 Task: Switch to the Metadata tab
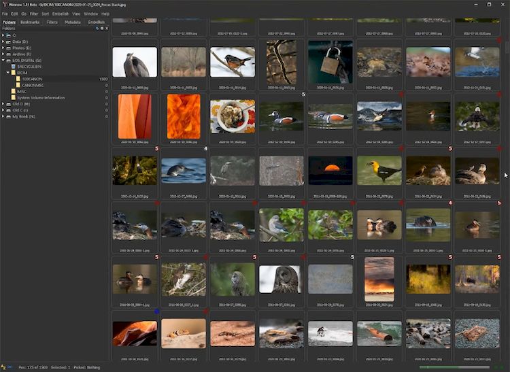(73, 22)
